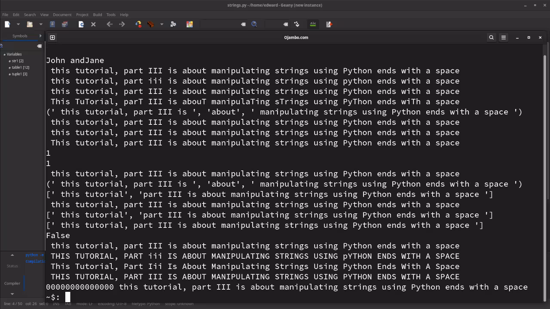
Task: Open the terminal hamburger menu
Action: click(x=504, y=37)
